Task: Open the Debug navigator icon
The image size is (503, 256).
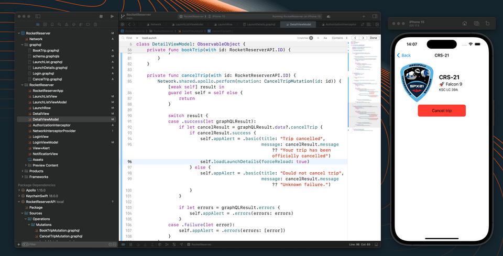Action: coord(81,25)
